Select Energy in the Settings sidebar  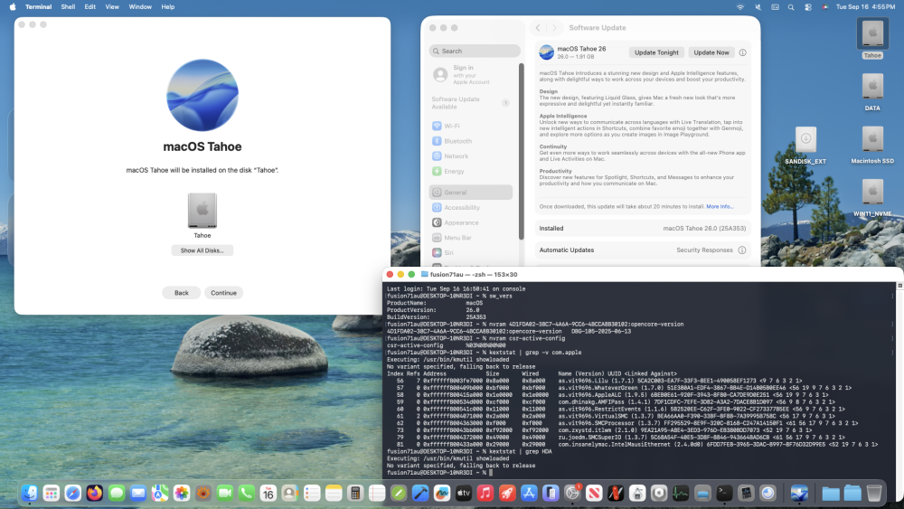pos(470,171)
